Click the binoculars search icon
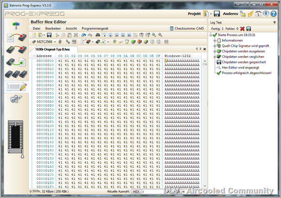The height and width of the screenshot is (198, 281). 98,35
